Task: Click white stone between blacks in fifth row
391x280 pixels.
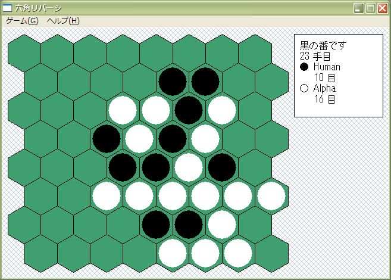Action: (189, 167)
